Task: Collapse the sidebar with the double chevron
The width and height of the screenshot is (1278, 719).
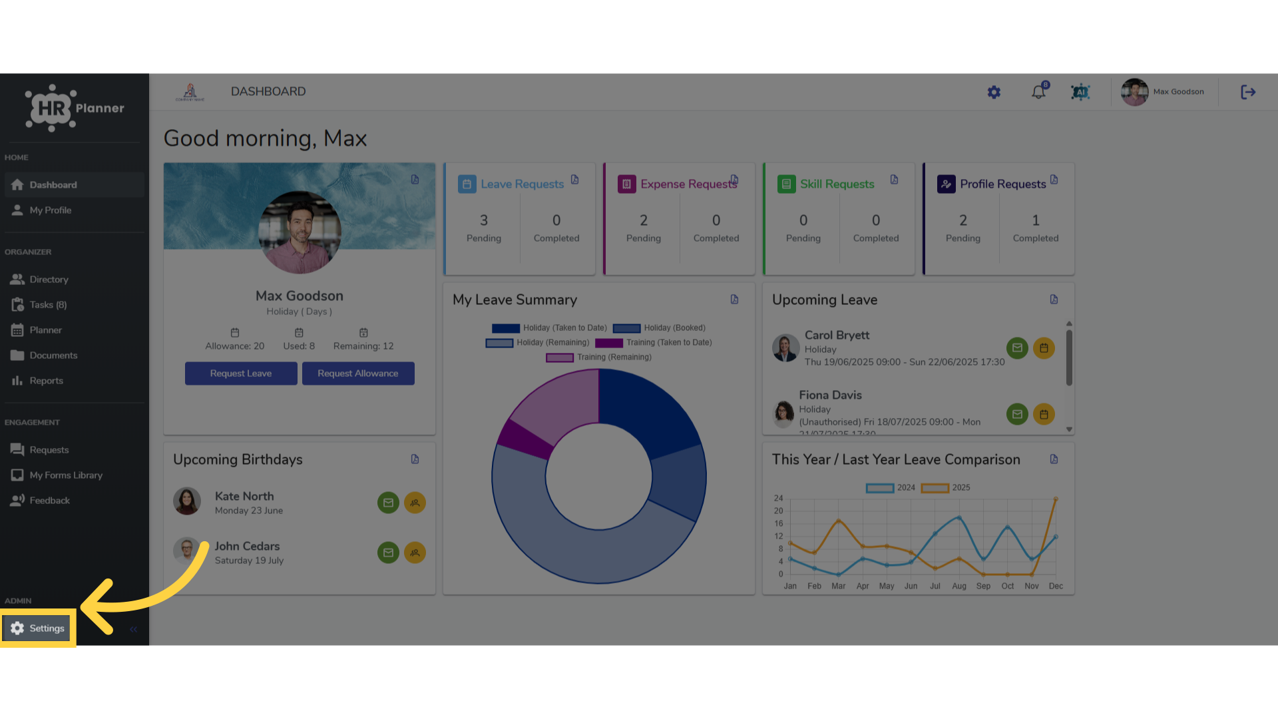Action: pos(133,629)
